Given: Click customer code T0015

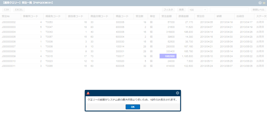Looking at the screenshot, I should coord(49,56).
